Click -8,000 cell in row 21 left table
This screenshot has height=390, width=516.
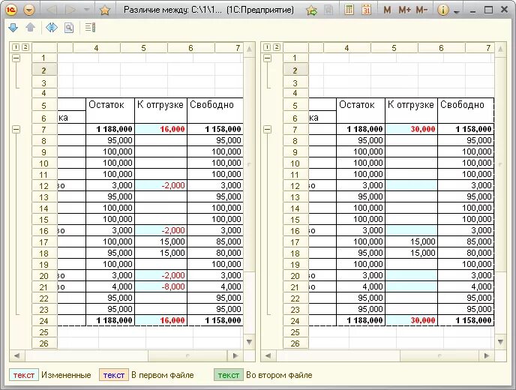pos(161,286)
